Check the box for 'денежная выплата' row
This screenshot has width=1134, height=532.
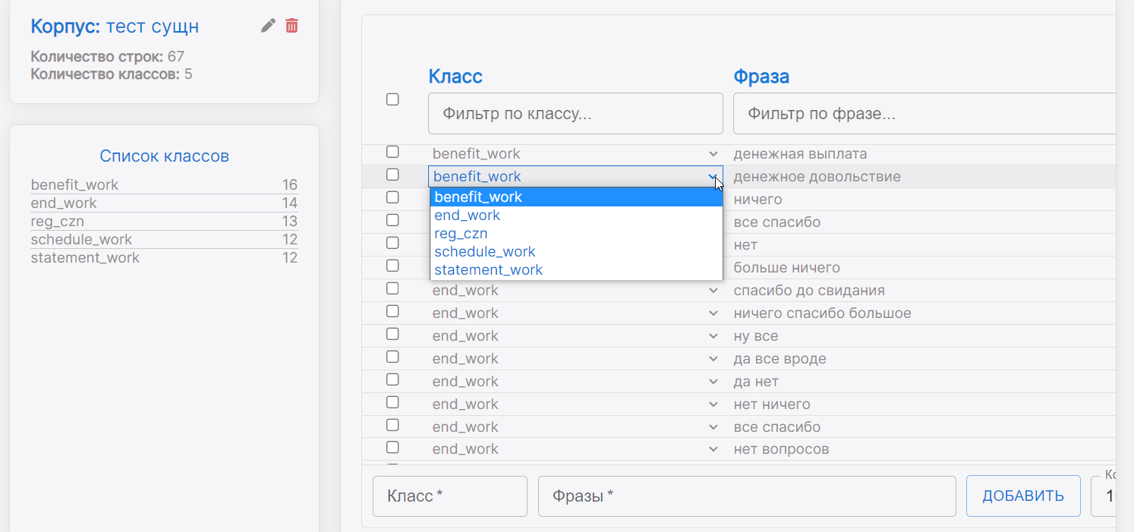(392, 152)
